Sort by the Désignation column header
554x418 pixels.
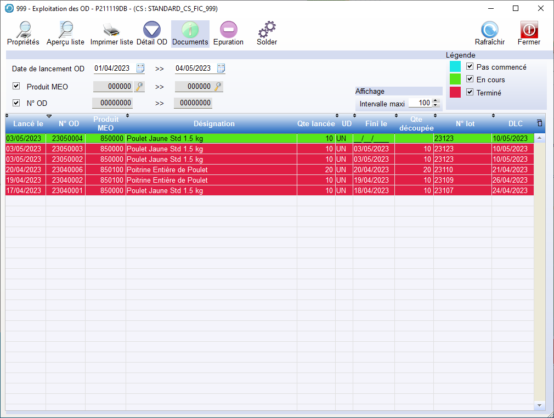[x=214, y=124]
